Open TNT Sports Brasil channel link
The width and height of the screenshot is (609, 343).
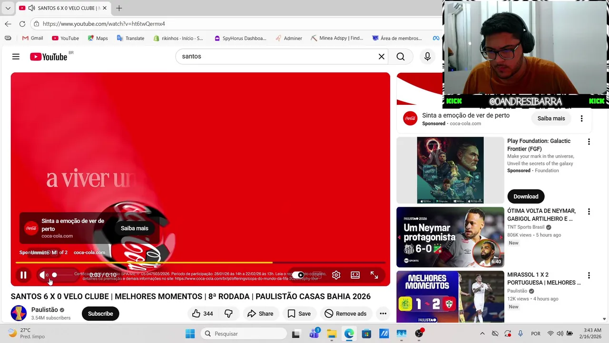(x=526, y=227)
